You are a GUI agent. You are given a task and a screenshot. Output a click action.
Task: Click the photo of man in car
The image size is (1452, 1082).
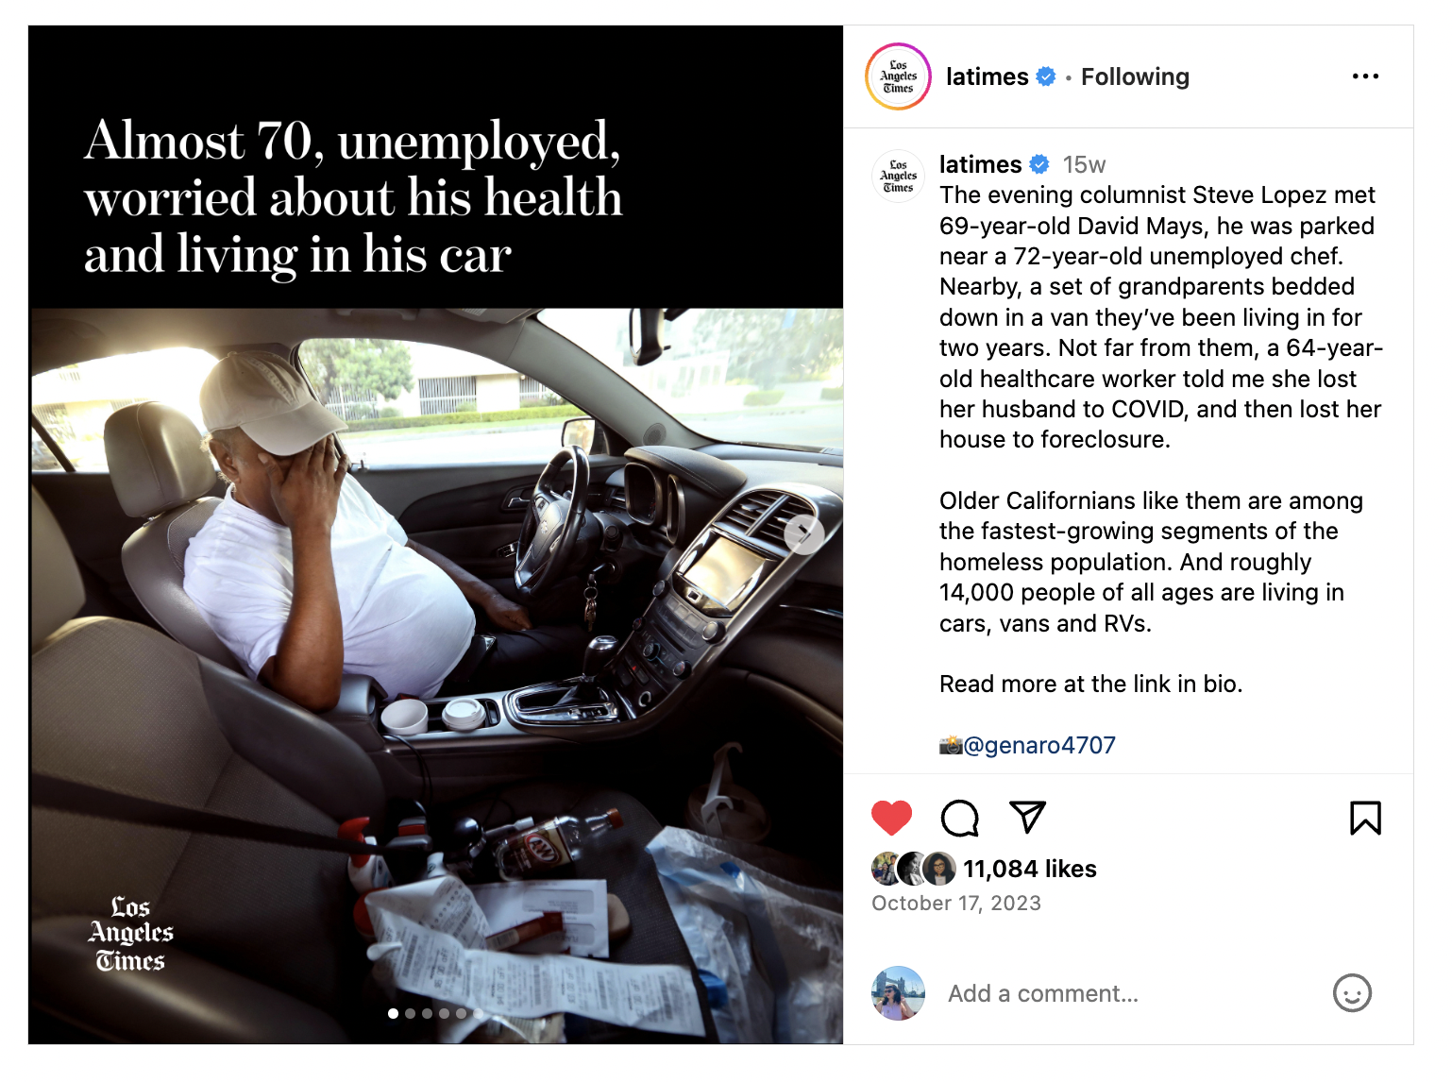click(x=435, y=676)
